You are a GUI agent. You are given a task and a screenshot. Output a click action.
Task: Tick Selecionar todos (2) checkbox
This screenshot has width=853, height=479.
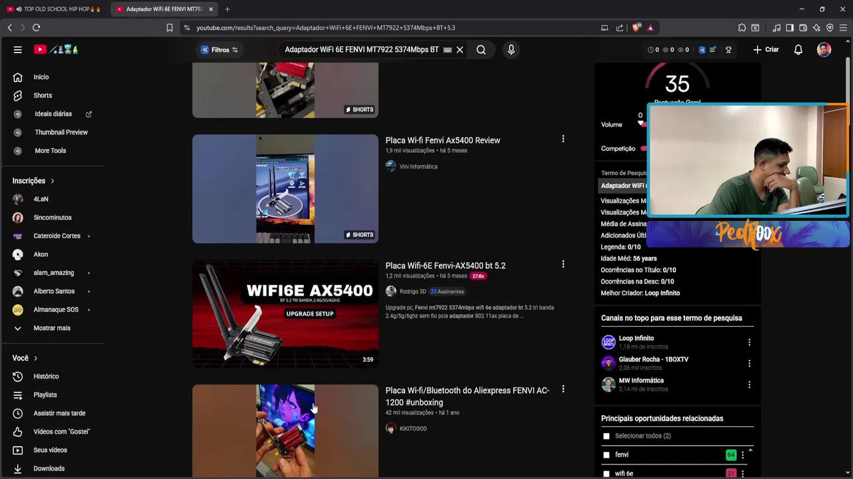coord(606,436)
